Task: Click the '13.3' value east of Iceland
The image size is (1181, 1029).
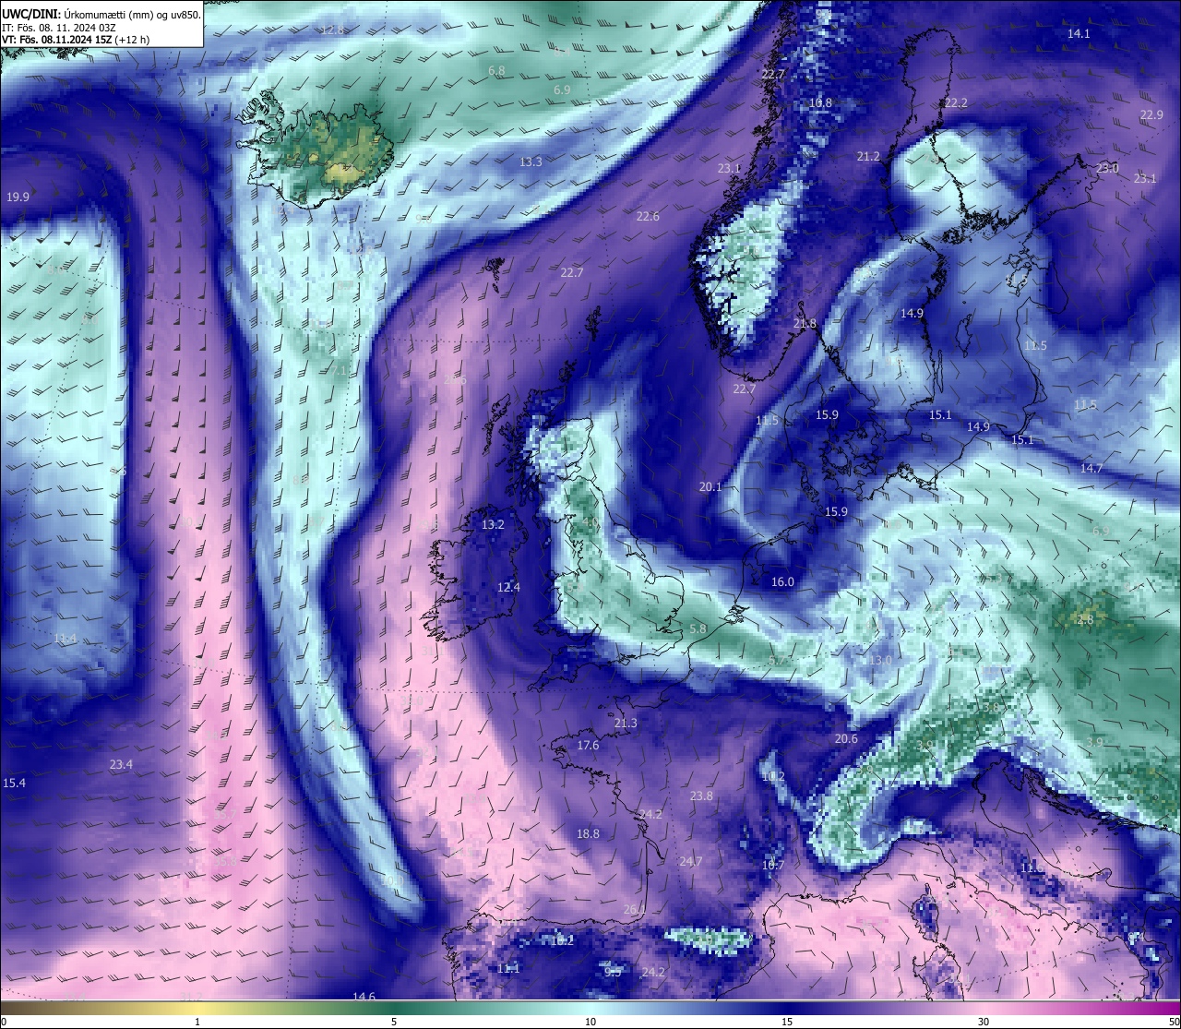Action: [531, 162]
